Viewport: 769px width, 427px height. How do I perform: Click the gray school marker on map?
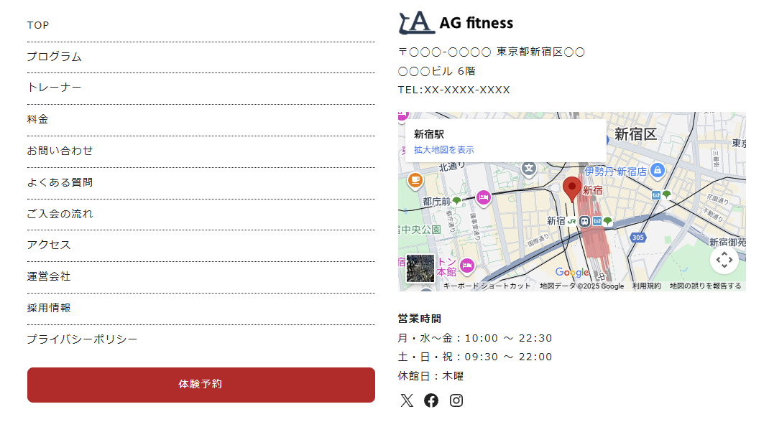point(529,169)
